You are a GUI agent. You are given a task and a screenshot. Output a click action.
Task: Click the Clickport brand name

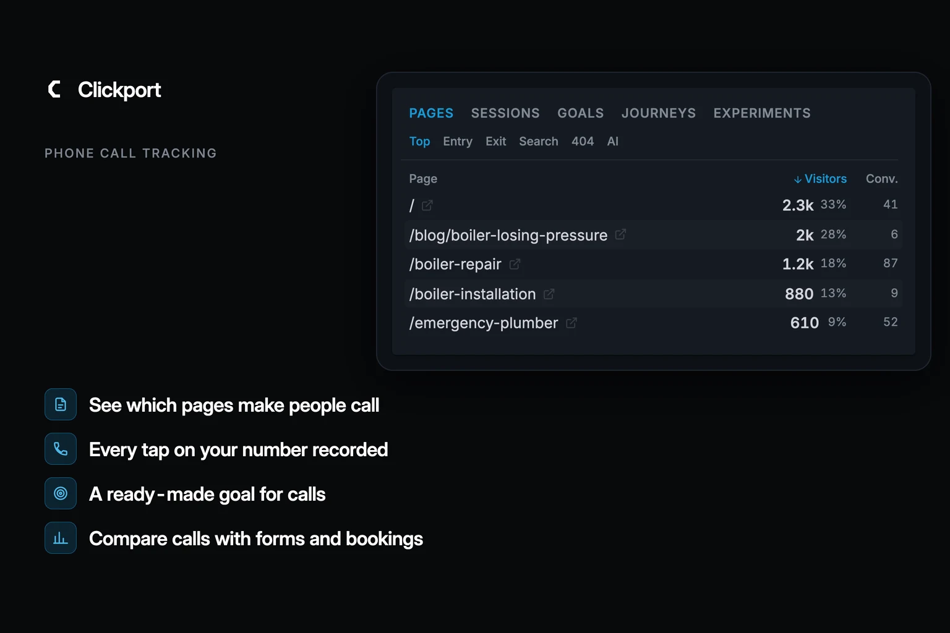119,90
